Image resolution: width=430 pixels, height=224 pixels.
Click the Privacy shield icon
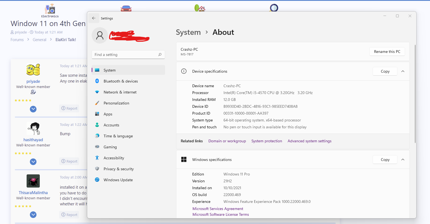pos(97,169)
